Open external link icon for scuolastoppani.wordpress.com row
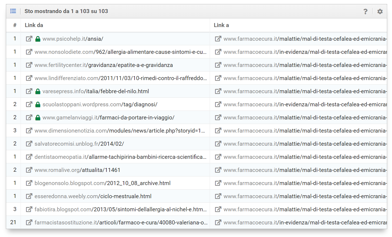392x237 pixels. (29, 104)
